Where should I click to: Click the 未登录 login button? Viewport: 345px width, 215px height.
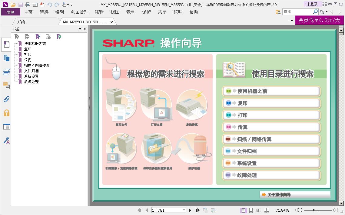[x=312, y=4]
